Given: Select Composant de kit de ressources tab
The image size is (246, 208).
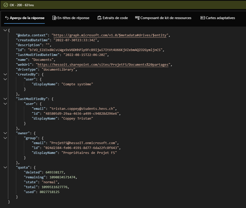Looking at the screenshot, I should (163, 18).
